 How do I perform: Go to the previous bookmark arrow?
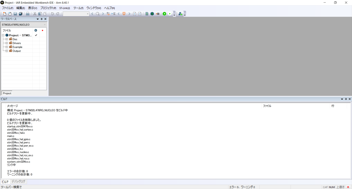[119, 14]
